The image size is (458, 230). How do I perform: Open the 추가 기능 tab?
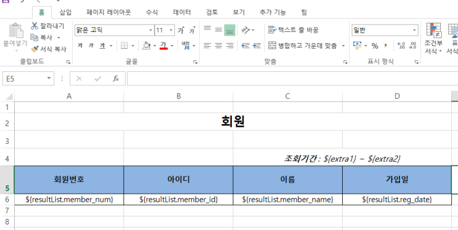[273, 12]
